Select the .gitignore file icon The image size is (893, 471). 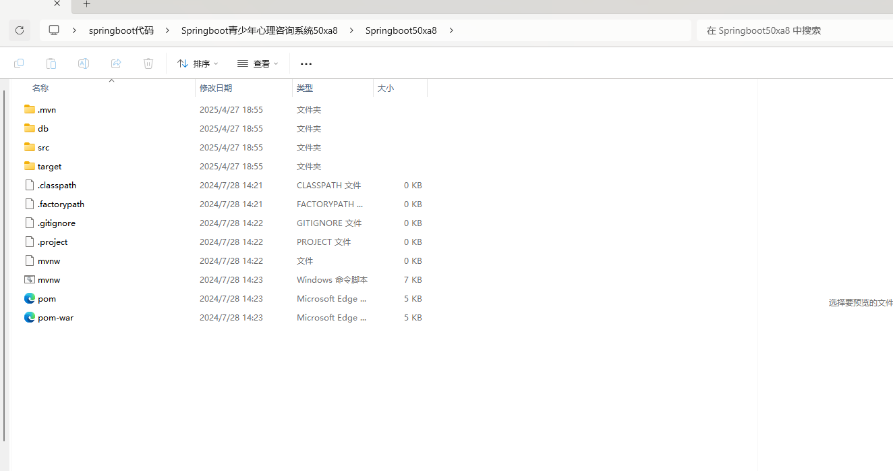29,223
